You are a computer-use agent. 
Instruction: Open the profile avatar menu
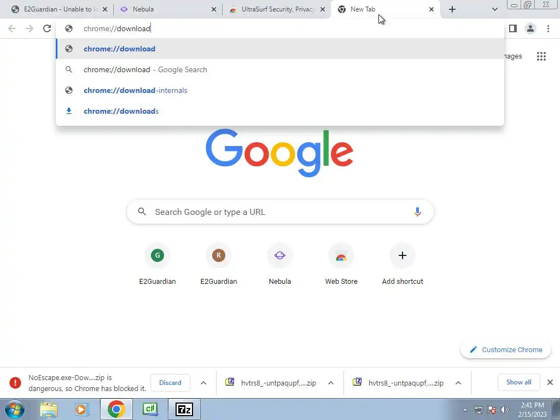point(530,28)
